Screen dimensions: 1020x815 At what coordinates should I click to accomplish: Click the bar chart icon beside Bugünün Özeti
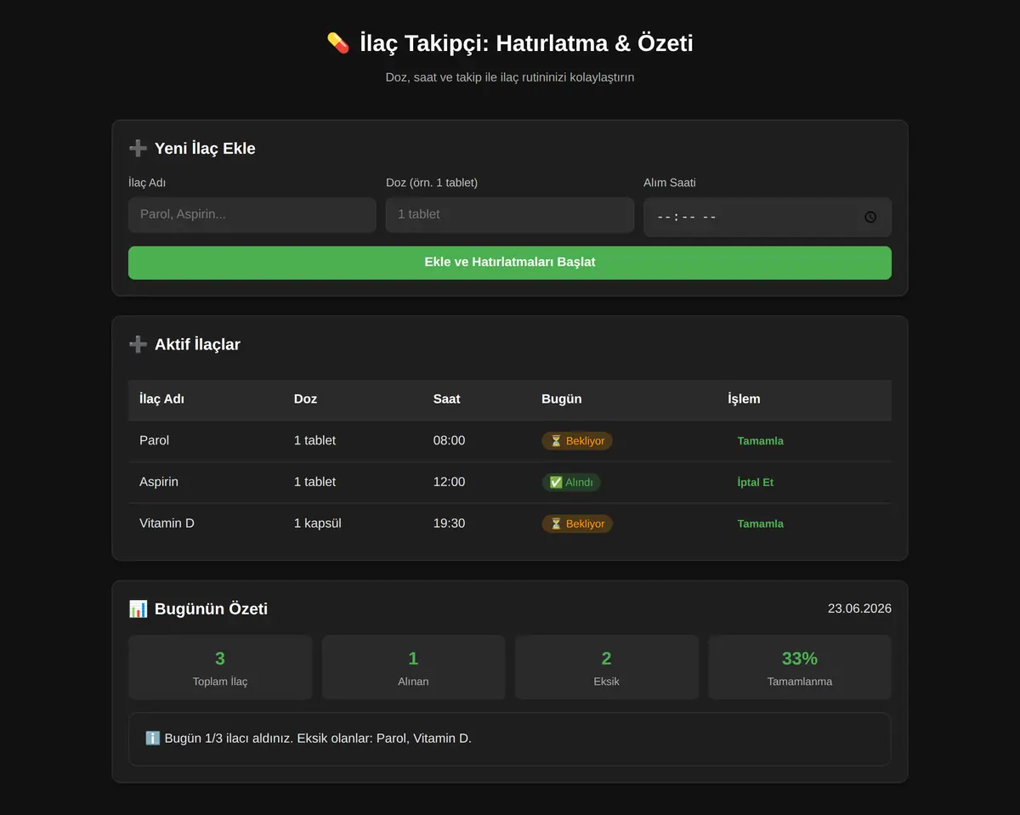coord(138,608)
